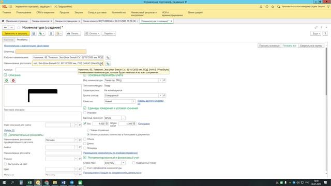Uncheck the Вес checkbox

click(x=85, y=123)
